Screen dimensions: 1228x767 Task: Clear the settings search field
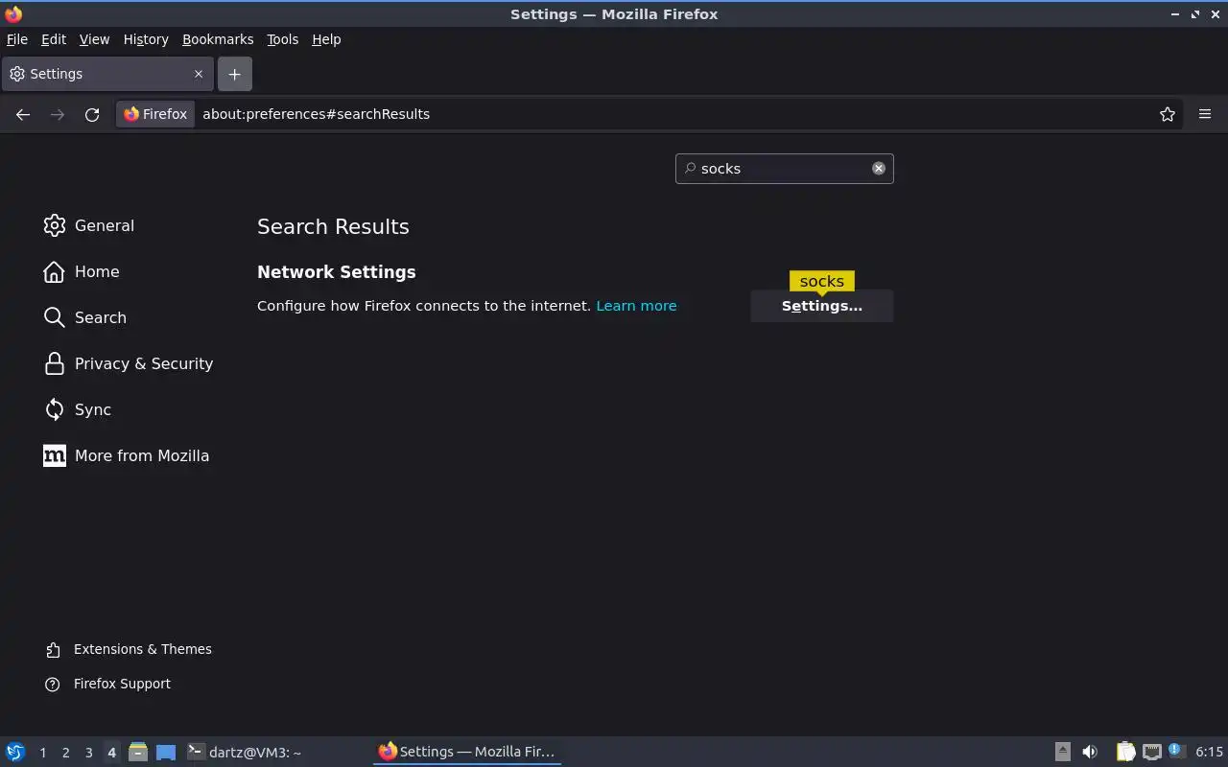[878, 168]
